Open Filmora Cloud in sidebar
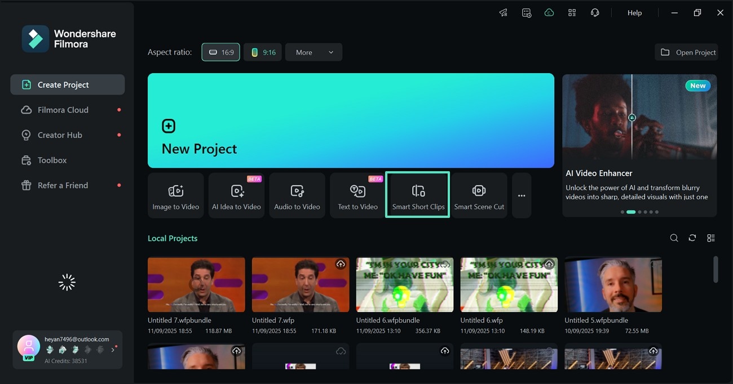 [x=68, y=110]
